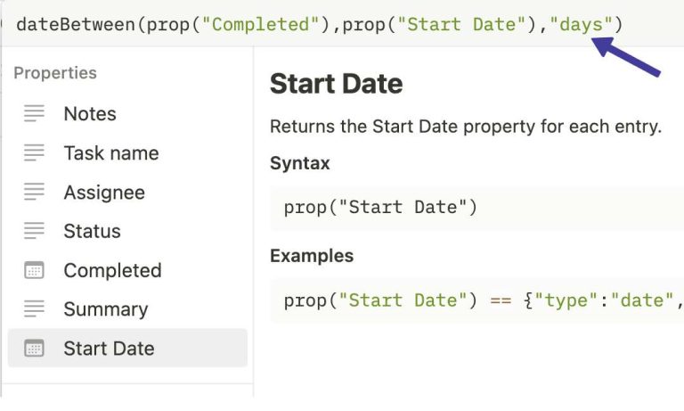Insert the Completed property label
Screen dimensions: 684x411
(x=112, y=270)
